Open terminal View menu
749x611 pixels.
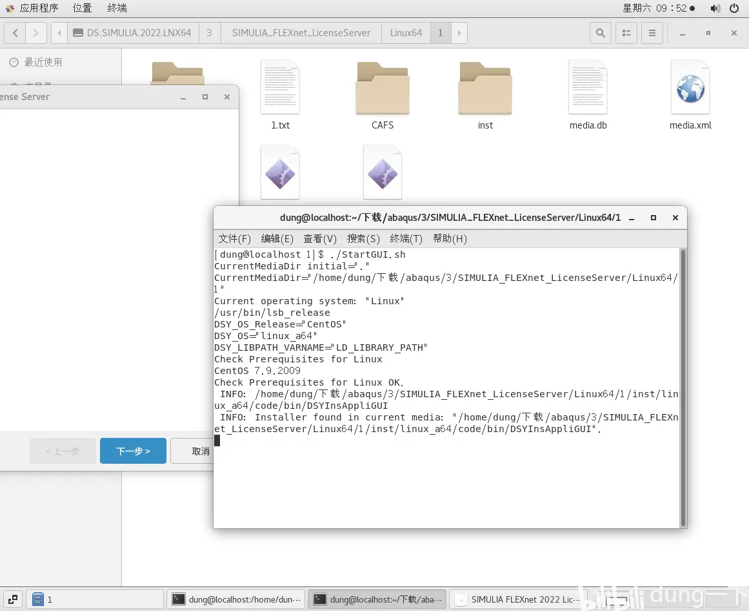point(320,238)
